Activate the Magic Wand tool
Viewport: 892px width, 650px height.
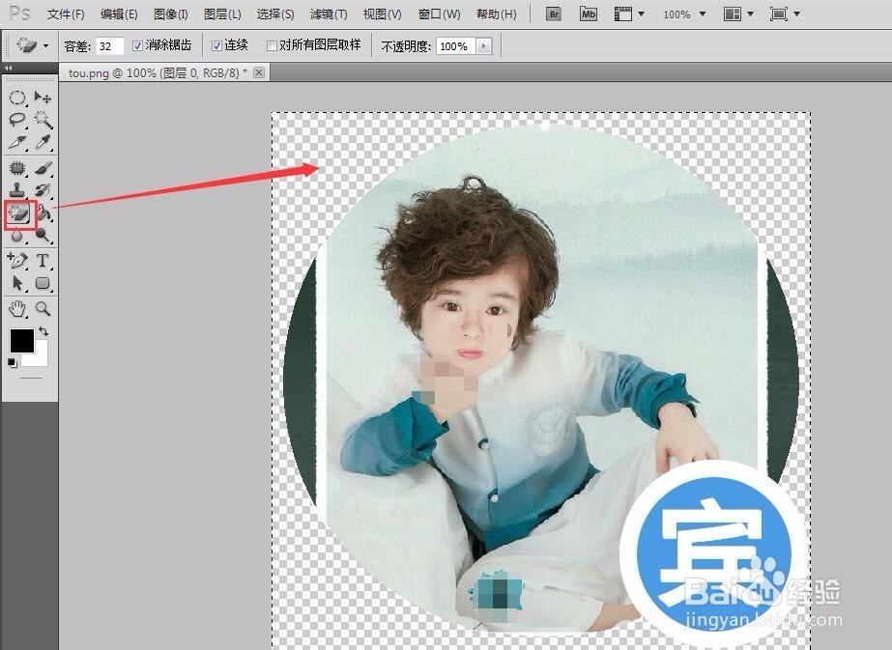click(x=43, y=120)
